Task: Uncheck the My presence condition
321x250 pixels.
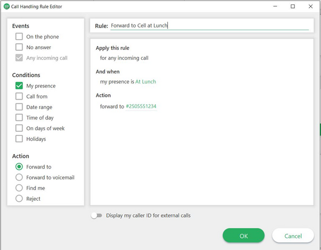Action: [19, 86]
